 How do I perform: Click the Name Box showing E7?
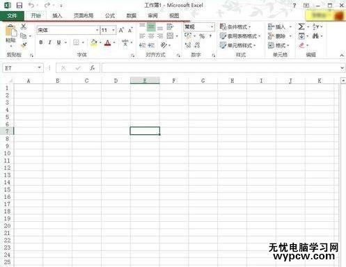(x=23, y=68)
